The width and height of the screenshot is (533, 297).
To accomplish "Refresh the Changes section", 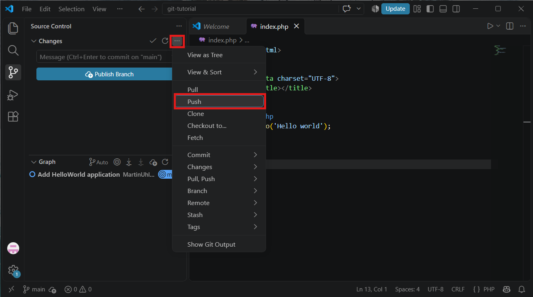I will click(165, 41).
